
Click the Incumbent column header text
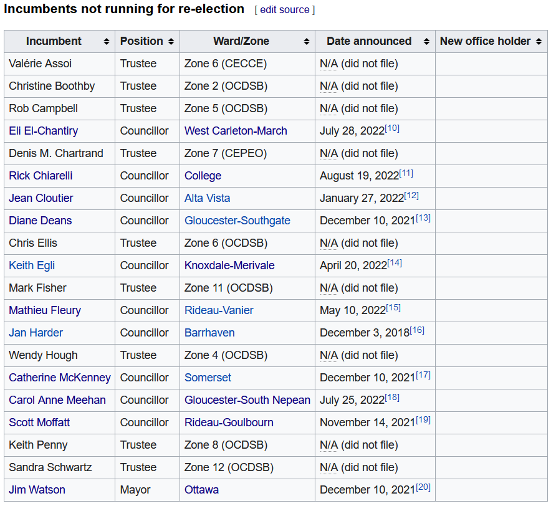[x=54, y=42]
